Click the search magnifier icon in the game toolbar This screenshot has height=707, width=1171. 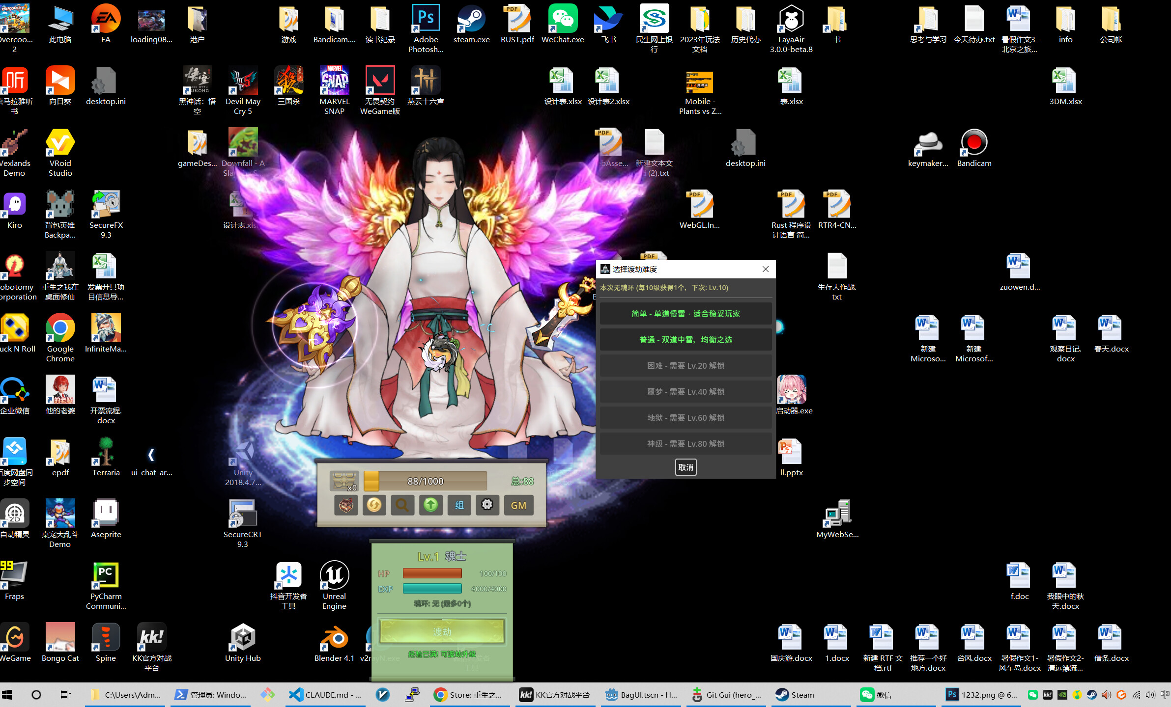coord(402,505)
